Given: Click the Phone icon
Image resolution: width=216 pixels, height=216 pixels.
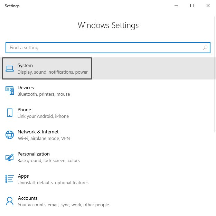Looking at the screenshot, I should pyautogui.click(x=10, y=113).
